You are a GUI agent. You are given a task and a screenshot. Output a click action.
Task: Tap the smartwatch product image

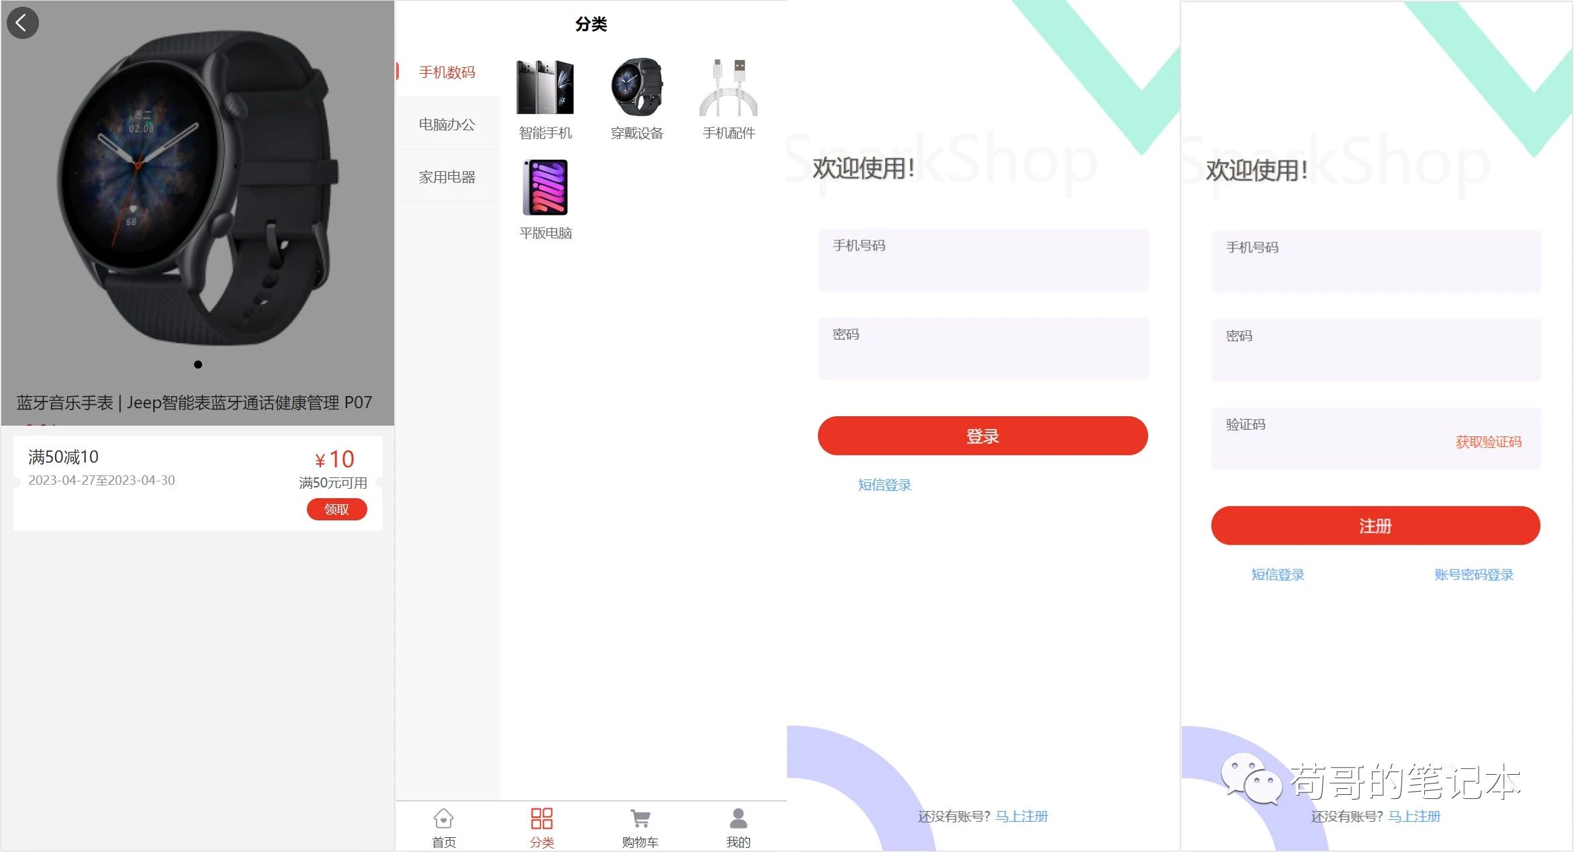click(198, 188)
